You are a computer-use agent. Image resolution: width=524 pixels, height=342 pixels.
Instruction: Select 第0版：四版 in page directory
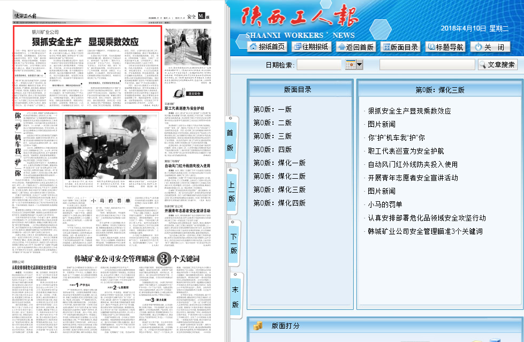tap(272, 149)
